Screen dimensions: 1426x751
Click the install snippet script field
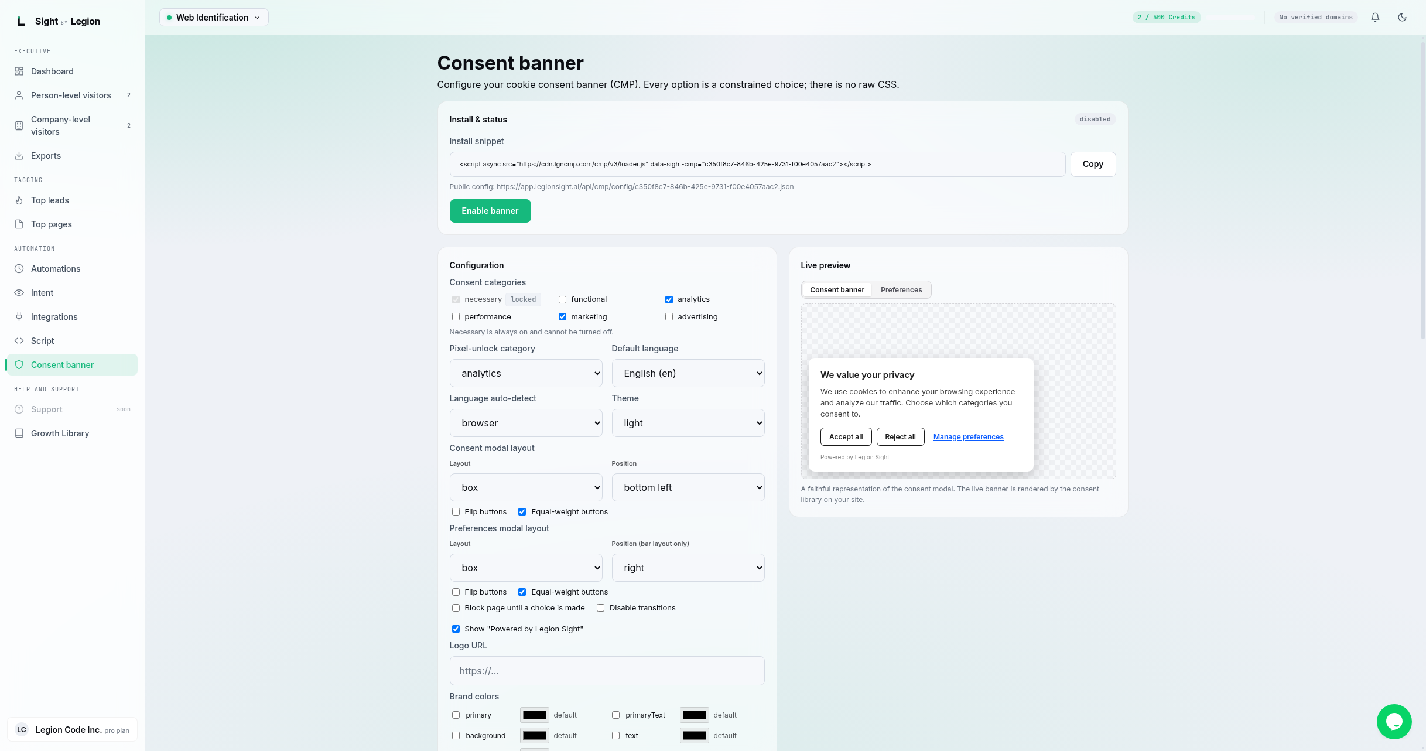click(x=757, y=164)
